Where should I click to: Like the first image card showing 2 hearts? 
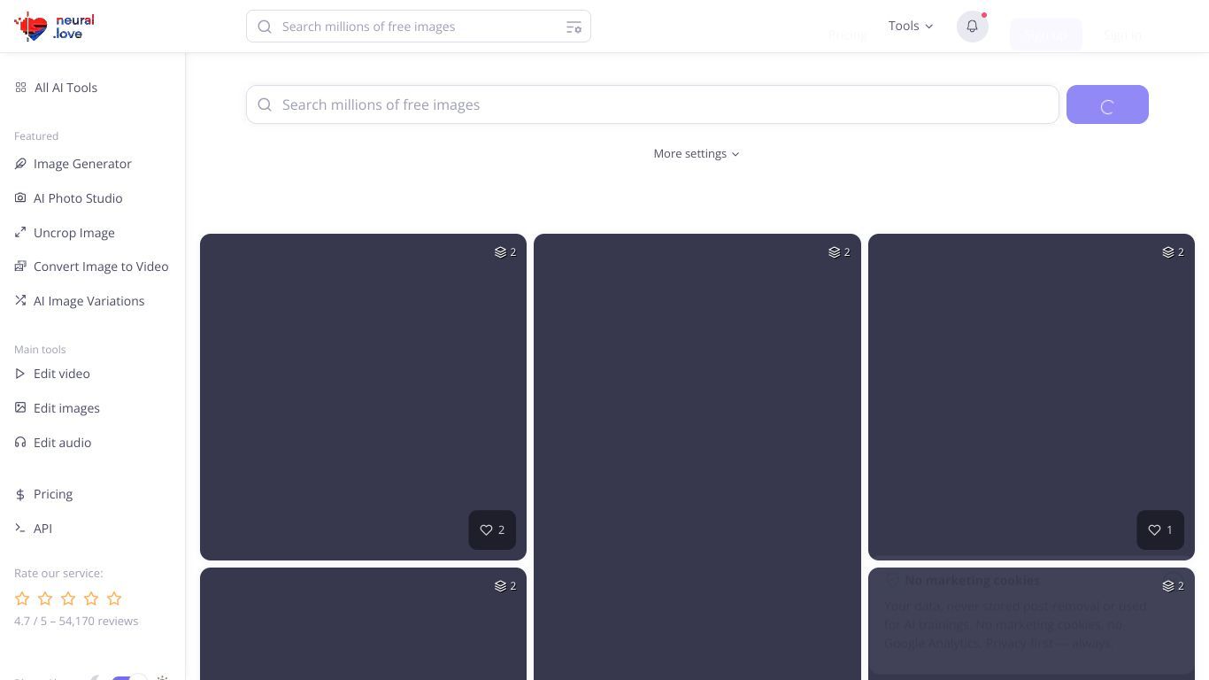(492, 529)
